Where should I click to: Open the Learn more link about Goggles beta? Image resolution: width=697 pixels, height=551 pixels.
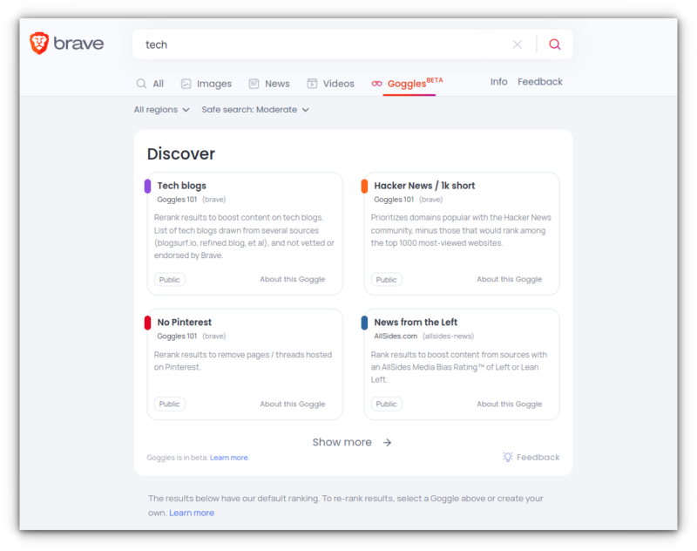pos(229,457)
